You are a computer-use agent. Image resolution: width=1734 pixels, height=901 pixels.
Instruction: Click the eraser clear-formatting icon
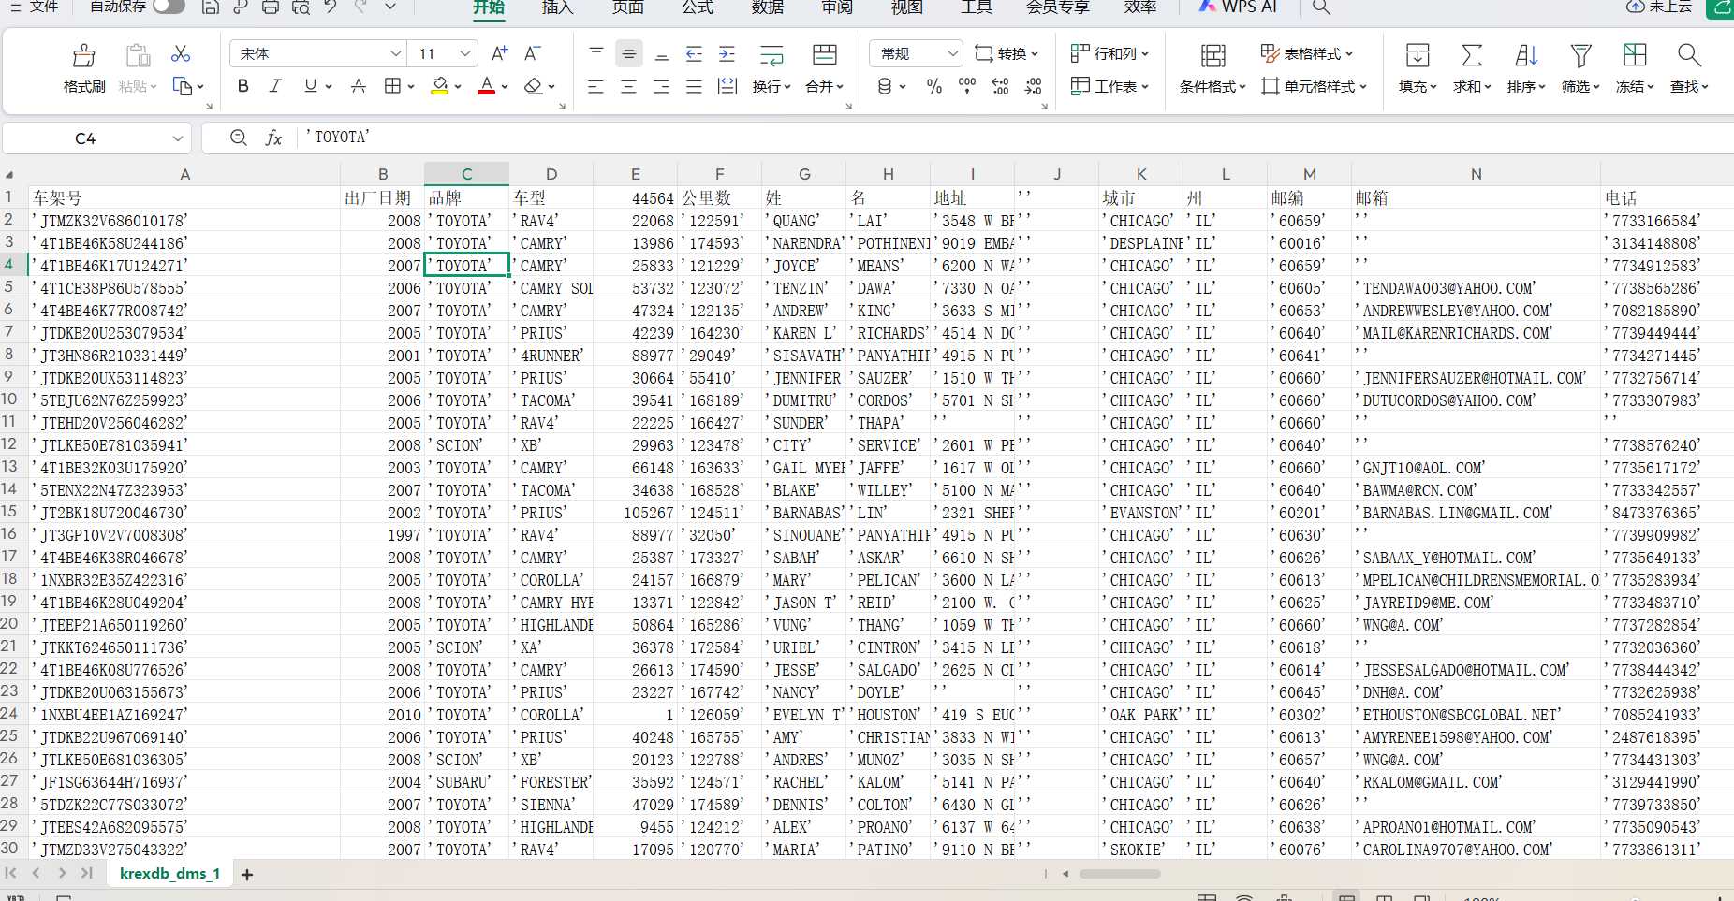534,86
